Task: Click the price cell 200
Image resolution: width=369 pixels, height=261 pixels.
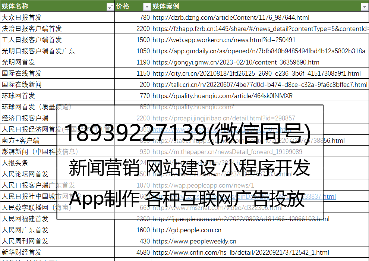Action: 133,84
